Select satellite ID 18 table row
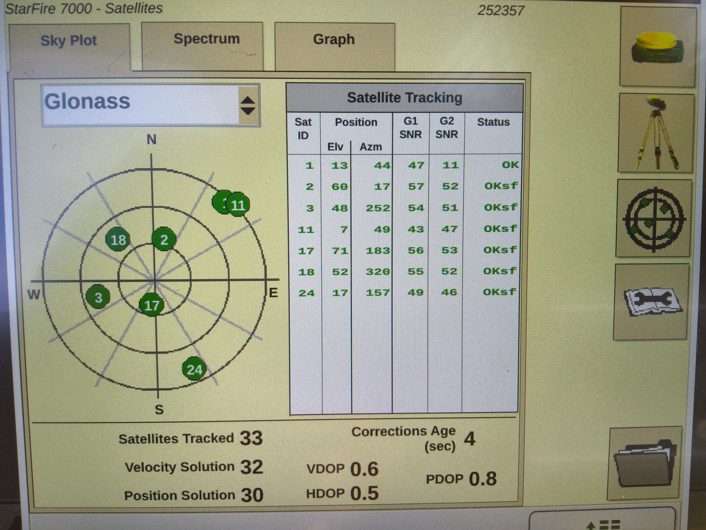Image resolution: width=706 pixels, height=530 pixels. tap(404, 271)
